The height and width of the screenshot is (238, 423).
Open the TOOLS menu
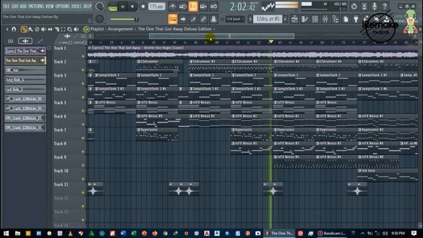[x=76, y=6]
